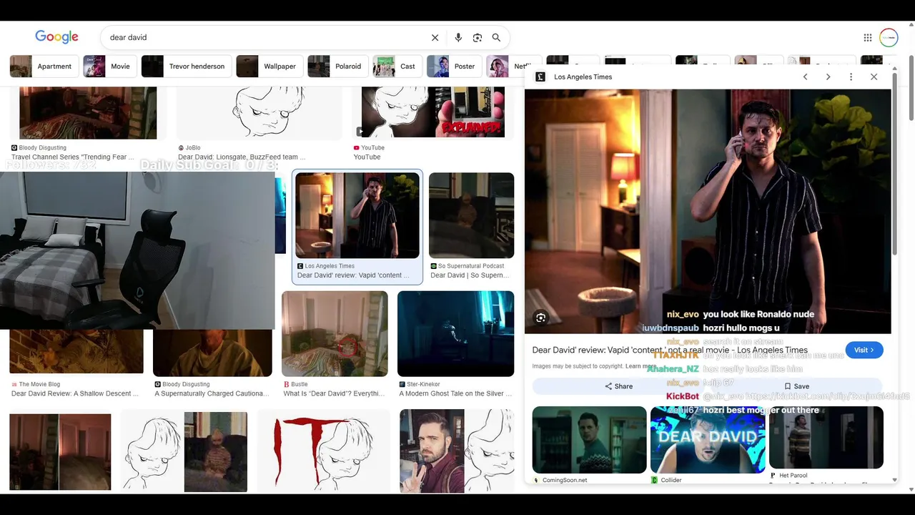Open the selected Los Angeles Times result thumbnail

[357, 215]
